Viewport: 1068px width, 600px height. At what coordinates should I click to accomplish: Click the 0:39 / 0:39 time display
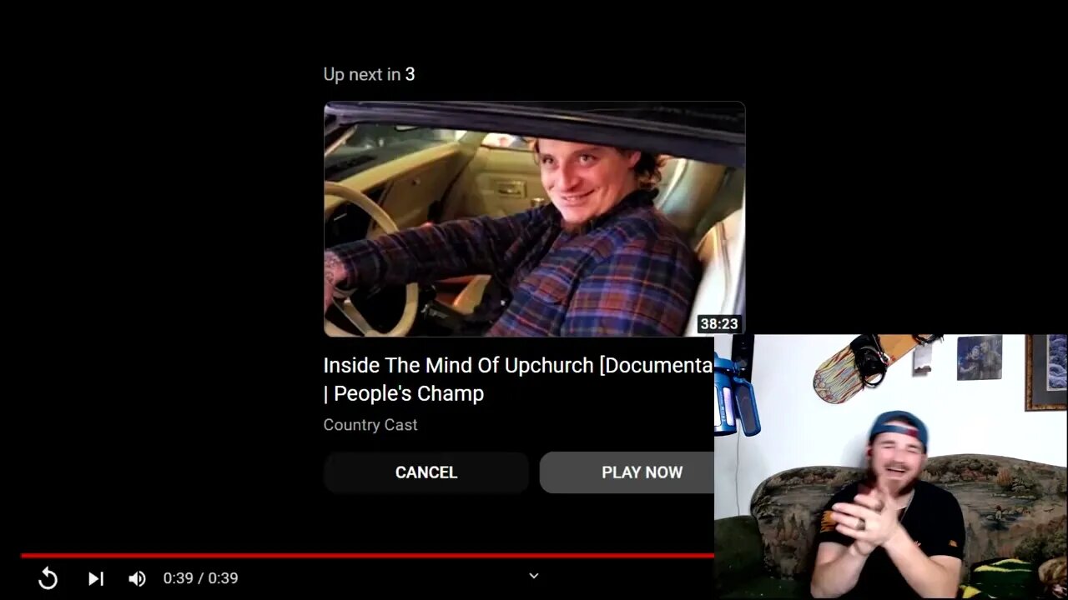(x=200, y=578)
